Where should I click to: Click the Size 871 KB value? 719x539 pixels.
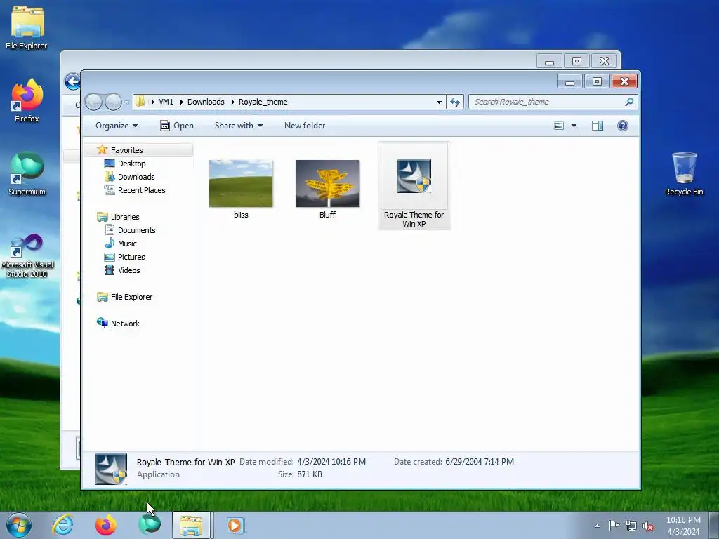click(310, 474)
